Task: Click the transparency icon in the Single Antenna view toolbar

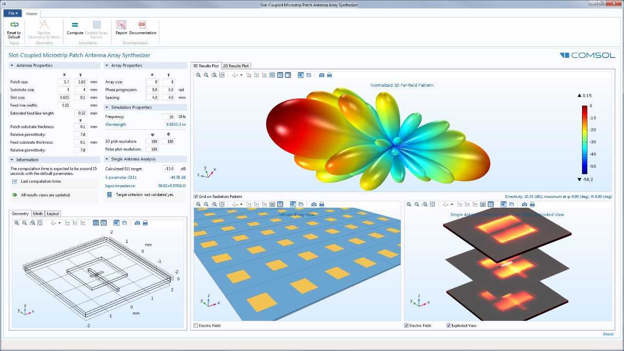Action: [511, 204]
